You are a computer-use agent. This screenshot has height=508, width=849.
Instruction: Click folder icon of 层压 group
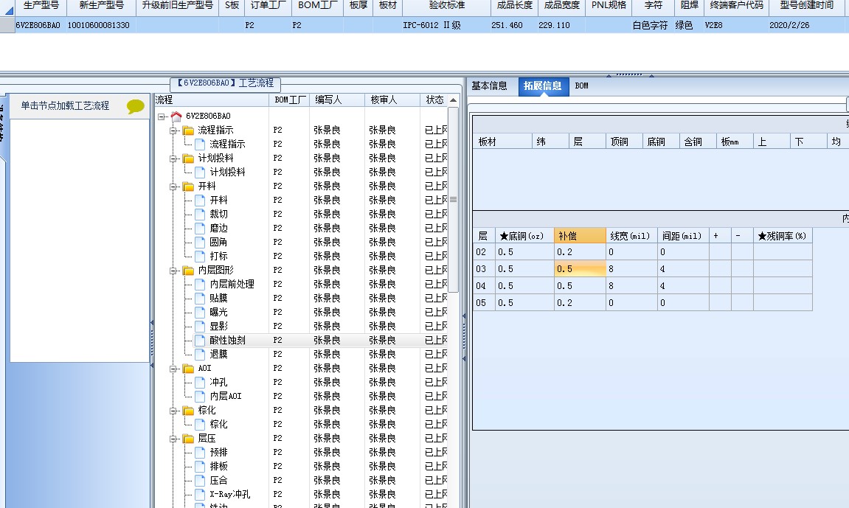pos(188,438)
